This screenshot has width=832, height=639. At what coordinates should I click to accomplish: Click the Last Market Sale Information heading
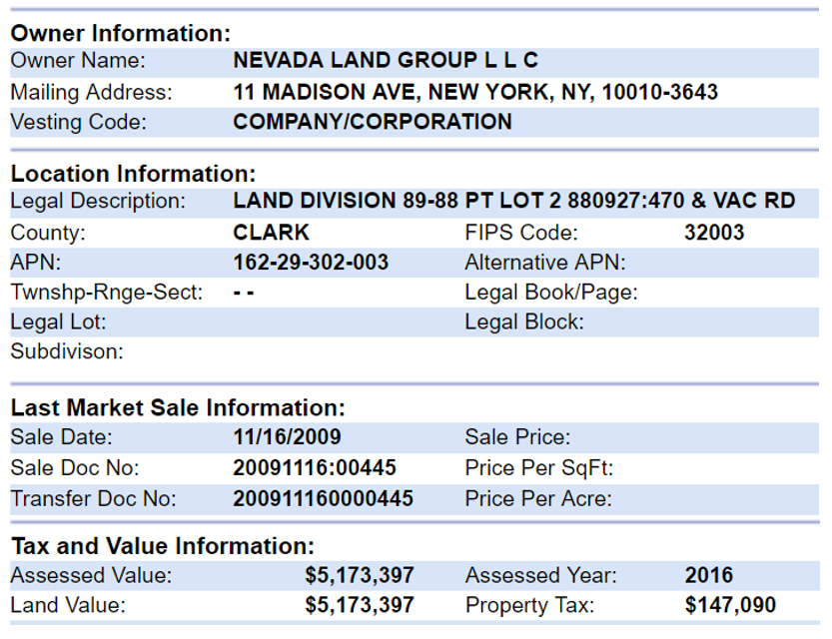[178, 407]
